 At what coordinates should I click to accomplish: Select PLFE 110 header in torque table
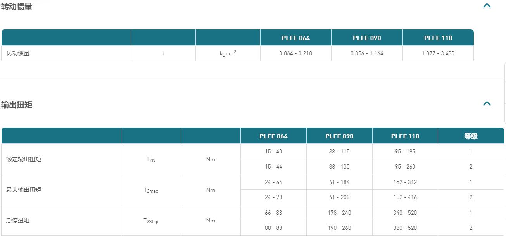point(405,136)
